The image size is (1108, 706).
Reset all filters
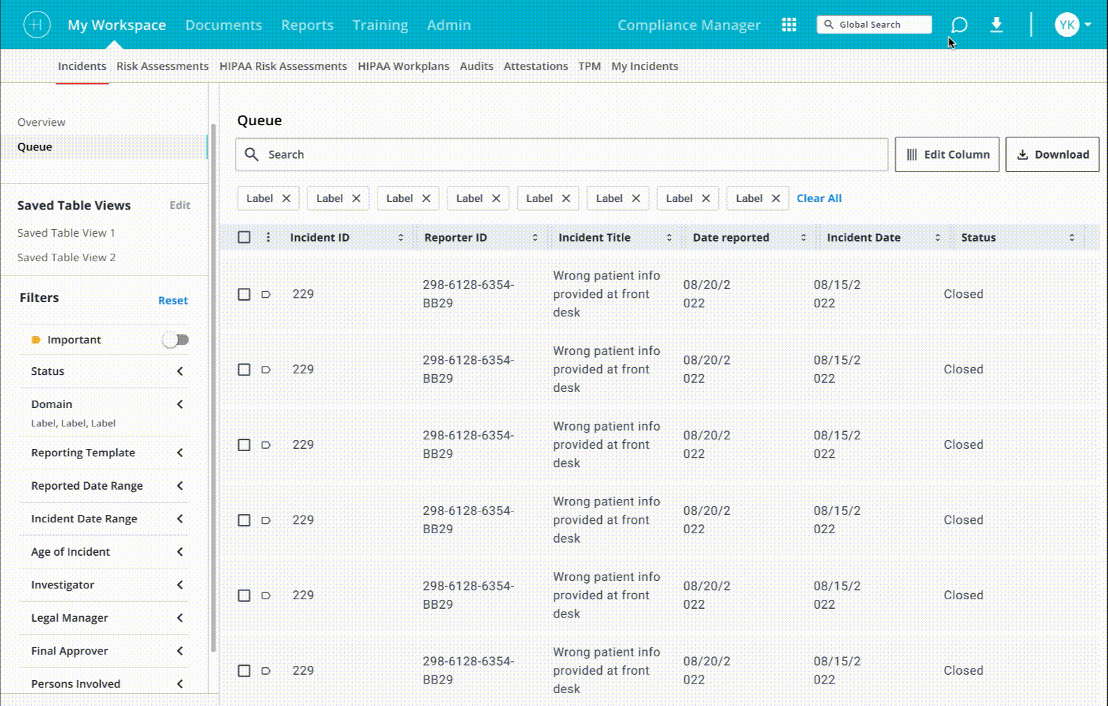pos(173,301)
